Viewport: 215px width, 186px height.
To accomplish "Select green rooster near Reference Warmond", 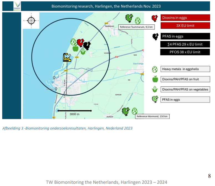I will click(x=126, y=111).
